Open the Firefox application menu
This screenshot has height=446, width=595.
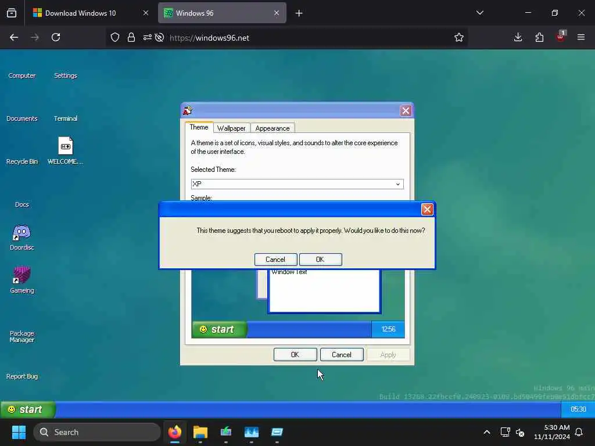(x=581, y=37)
